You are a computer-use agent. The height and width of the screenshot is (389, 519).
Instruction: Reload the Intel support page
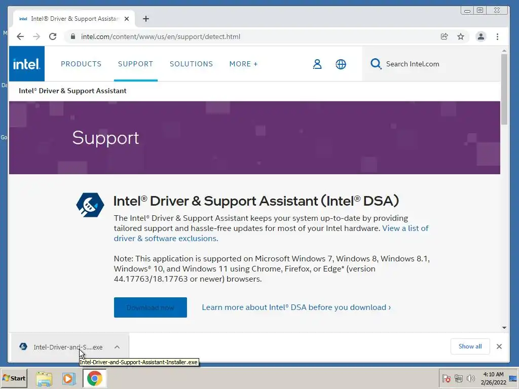coord(53,36)
